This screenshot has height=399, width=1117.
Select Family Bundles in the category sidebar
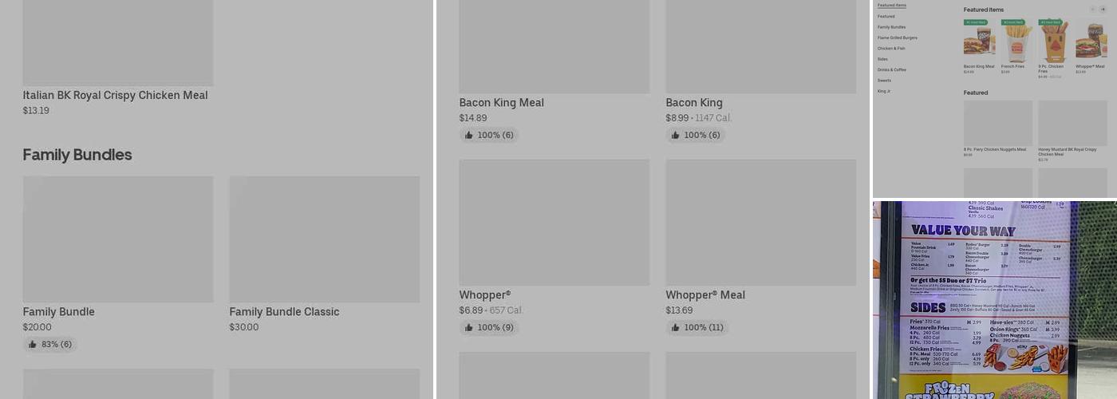click(x=891, y=27)
